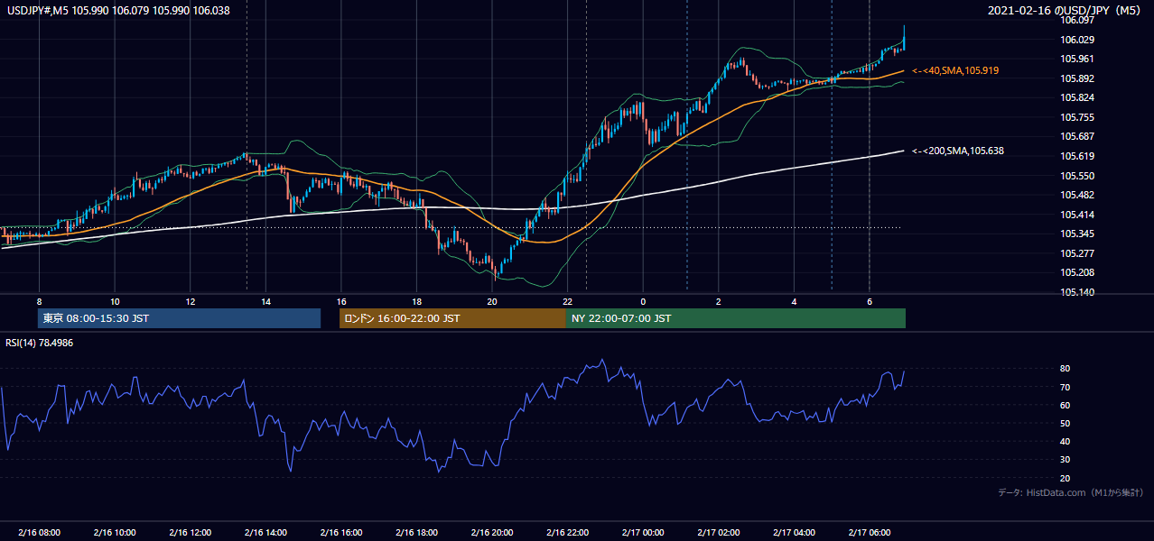Click the 2021-02-16 USD/JPY (M5) chart title
The height and width of the screenshot is (541, 1154).
pyautogui.click(x=1065, y=10)
